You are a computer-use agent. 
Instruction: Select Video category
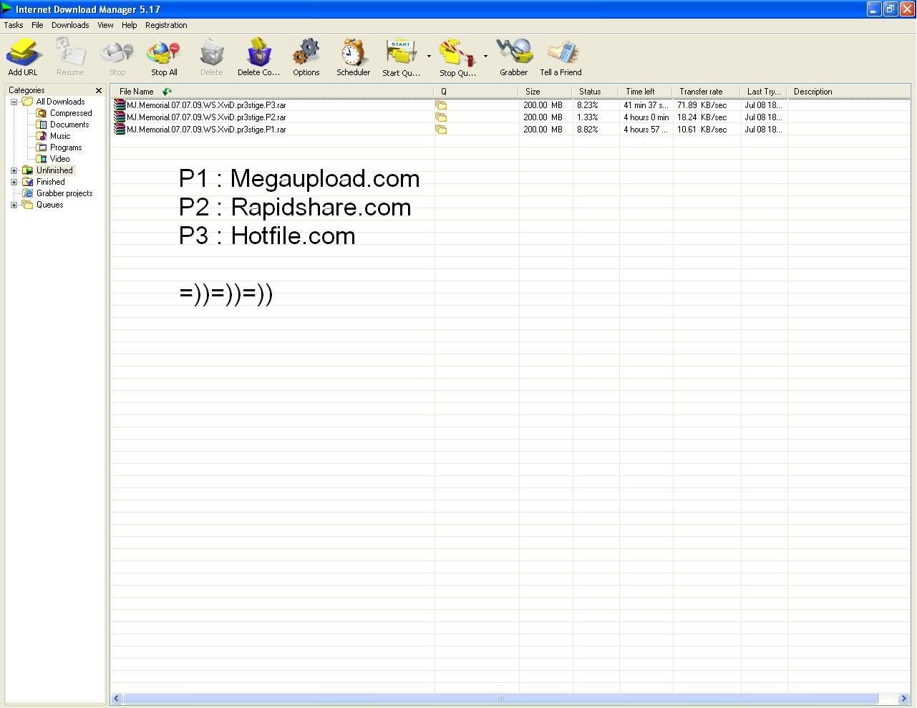(x=60, y=159)
